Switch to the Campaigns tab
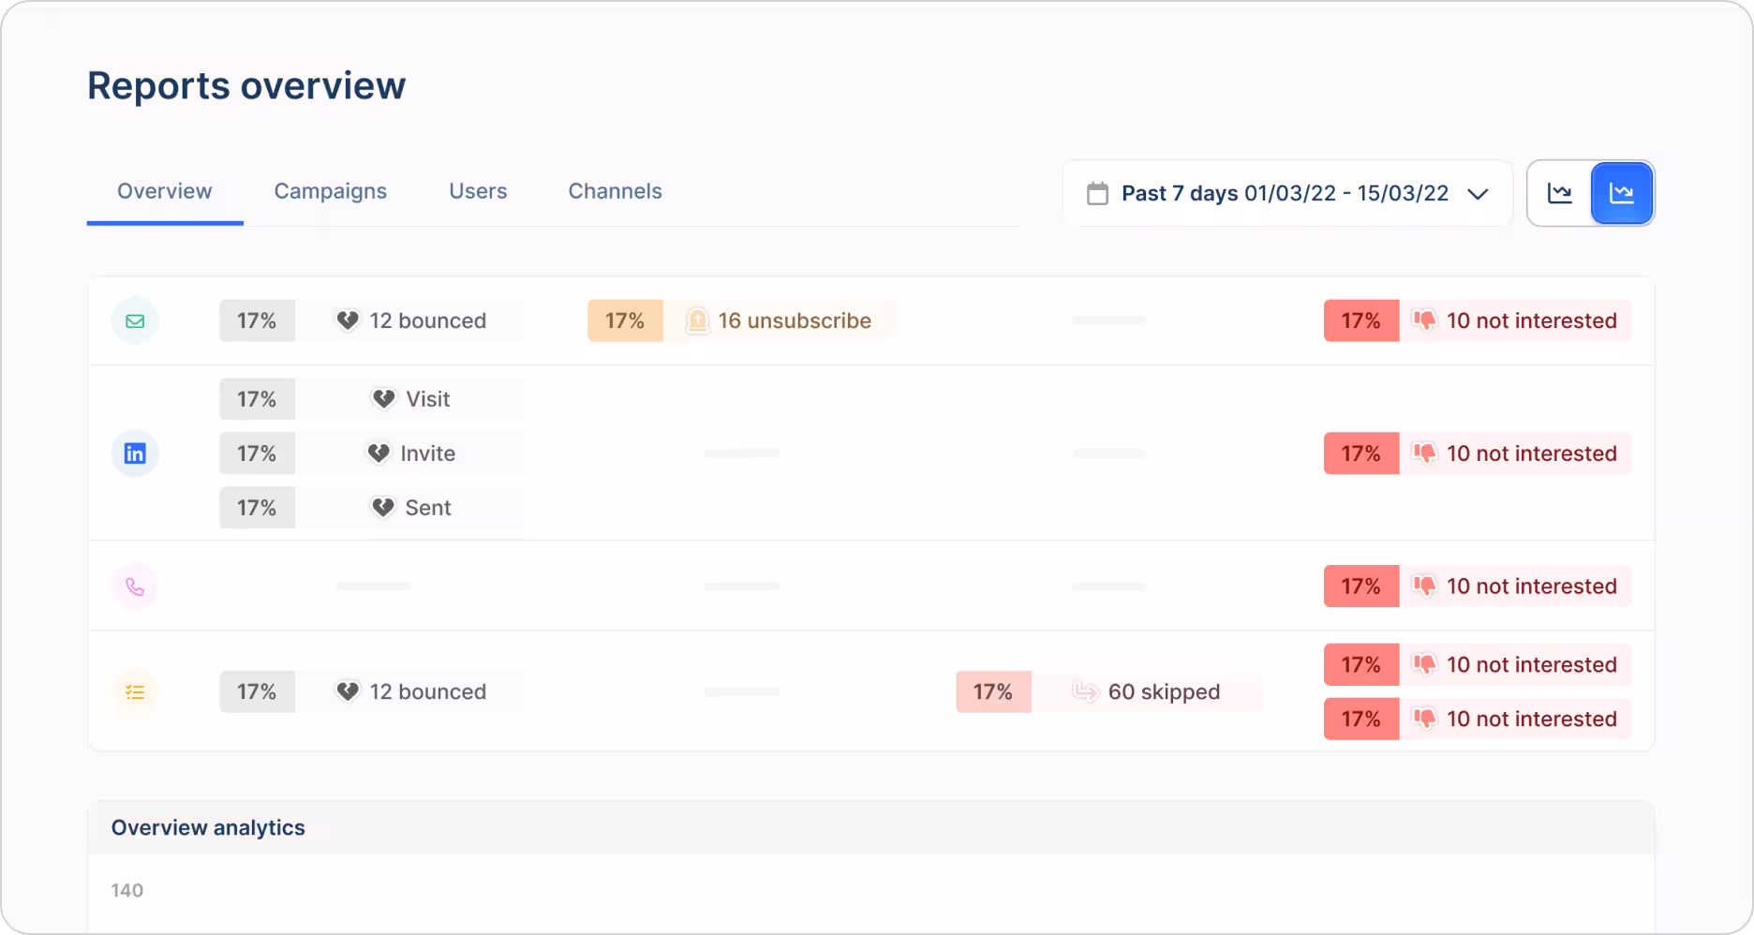Viewport: 1754px width, 935px height. [x=330, y=191]
